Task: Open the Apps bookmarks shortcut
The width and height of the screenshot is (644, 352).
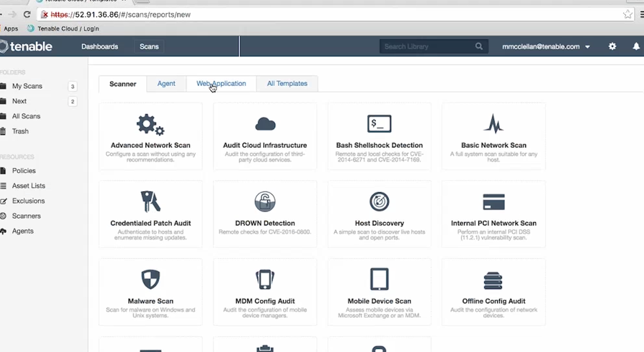Action: coord(11,28)
